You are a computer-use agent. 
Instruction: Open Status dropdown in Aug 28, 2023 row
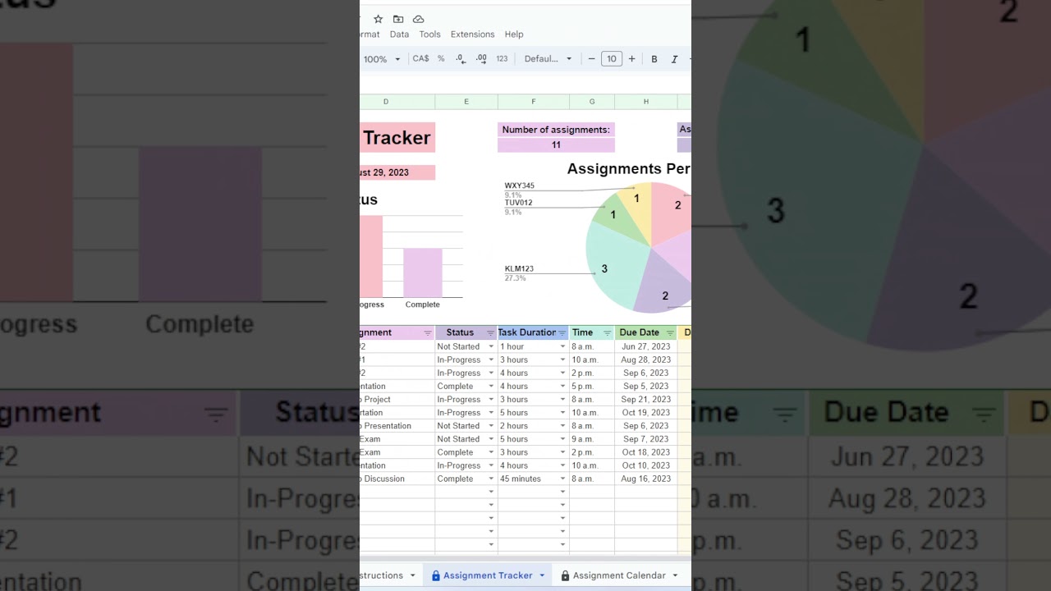coord(491,360)
